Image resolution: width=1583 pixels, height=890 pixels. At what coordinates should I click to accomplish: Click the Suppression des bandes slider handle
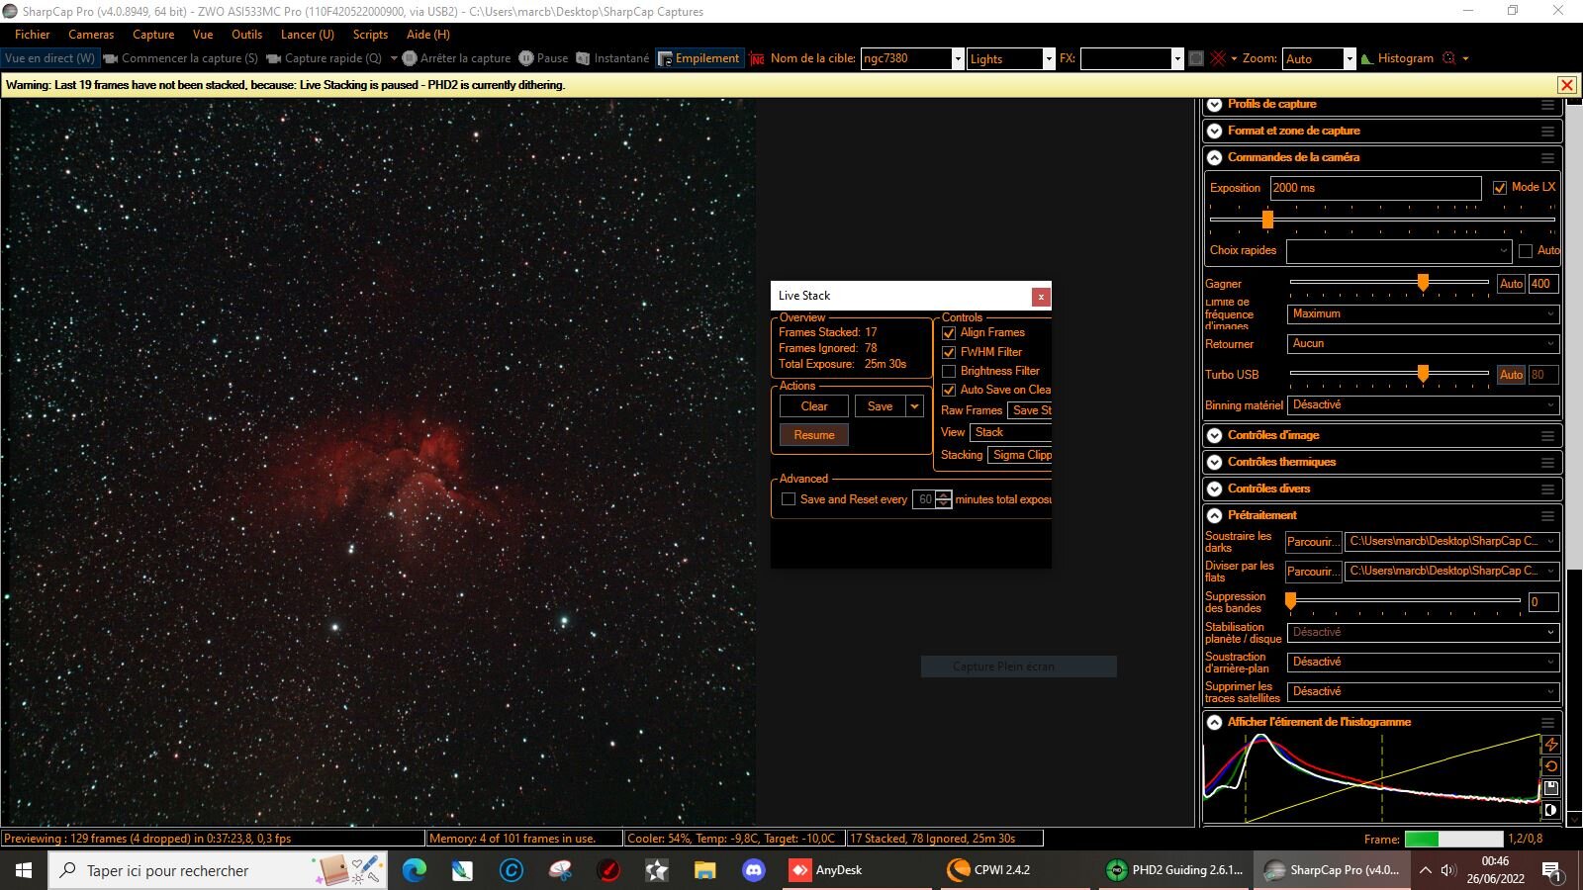(x=1290, y=600)
